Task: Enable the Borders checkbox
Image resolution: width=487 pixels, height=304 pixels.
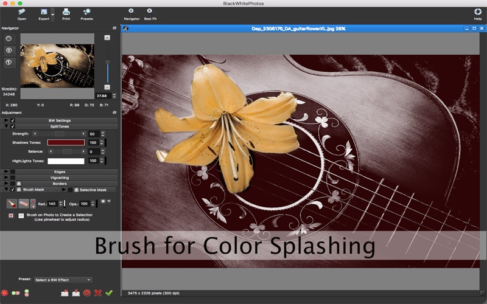Action: coord(13,184)
